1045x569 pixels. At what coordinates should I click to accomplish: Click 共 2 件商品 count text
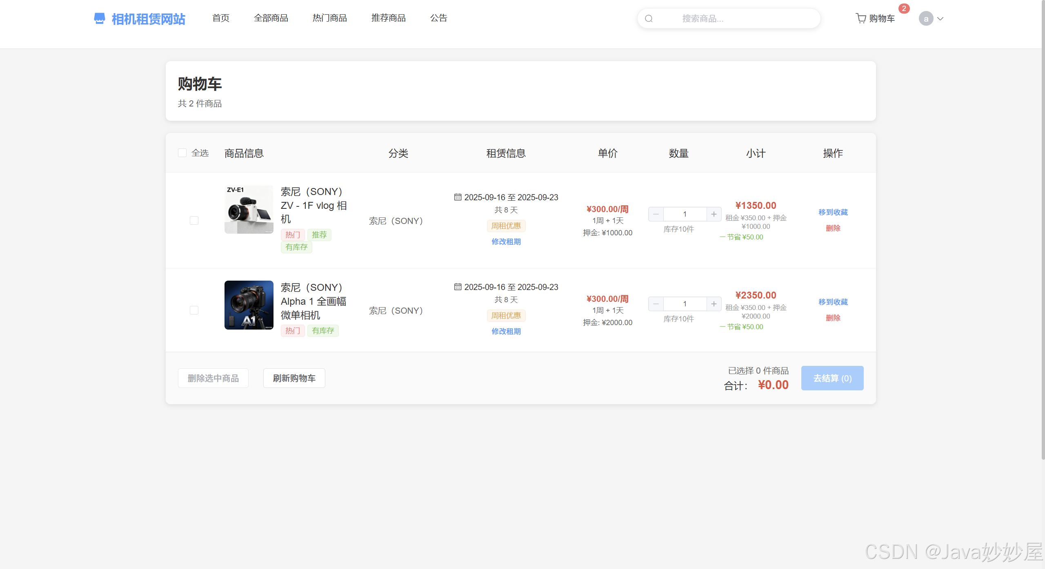tap(200, 104)
